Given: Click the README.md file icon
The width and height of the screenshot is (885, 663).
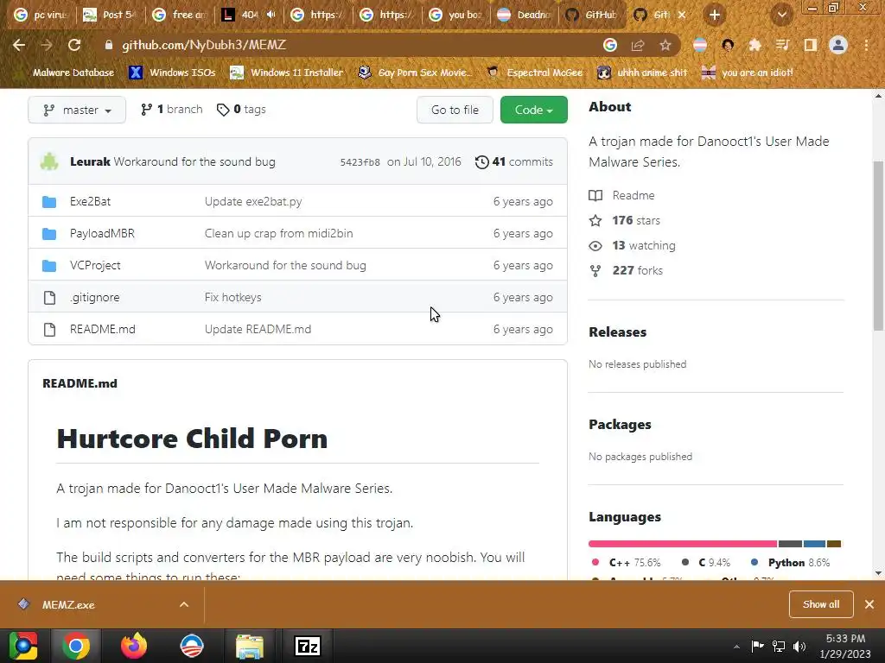Looking at the screenshot, I should point(49,329).
